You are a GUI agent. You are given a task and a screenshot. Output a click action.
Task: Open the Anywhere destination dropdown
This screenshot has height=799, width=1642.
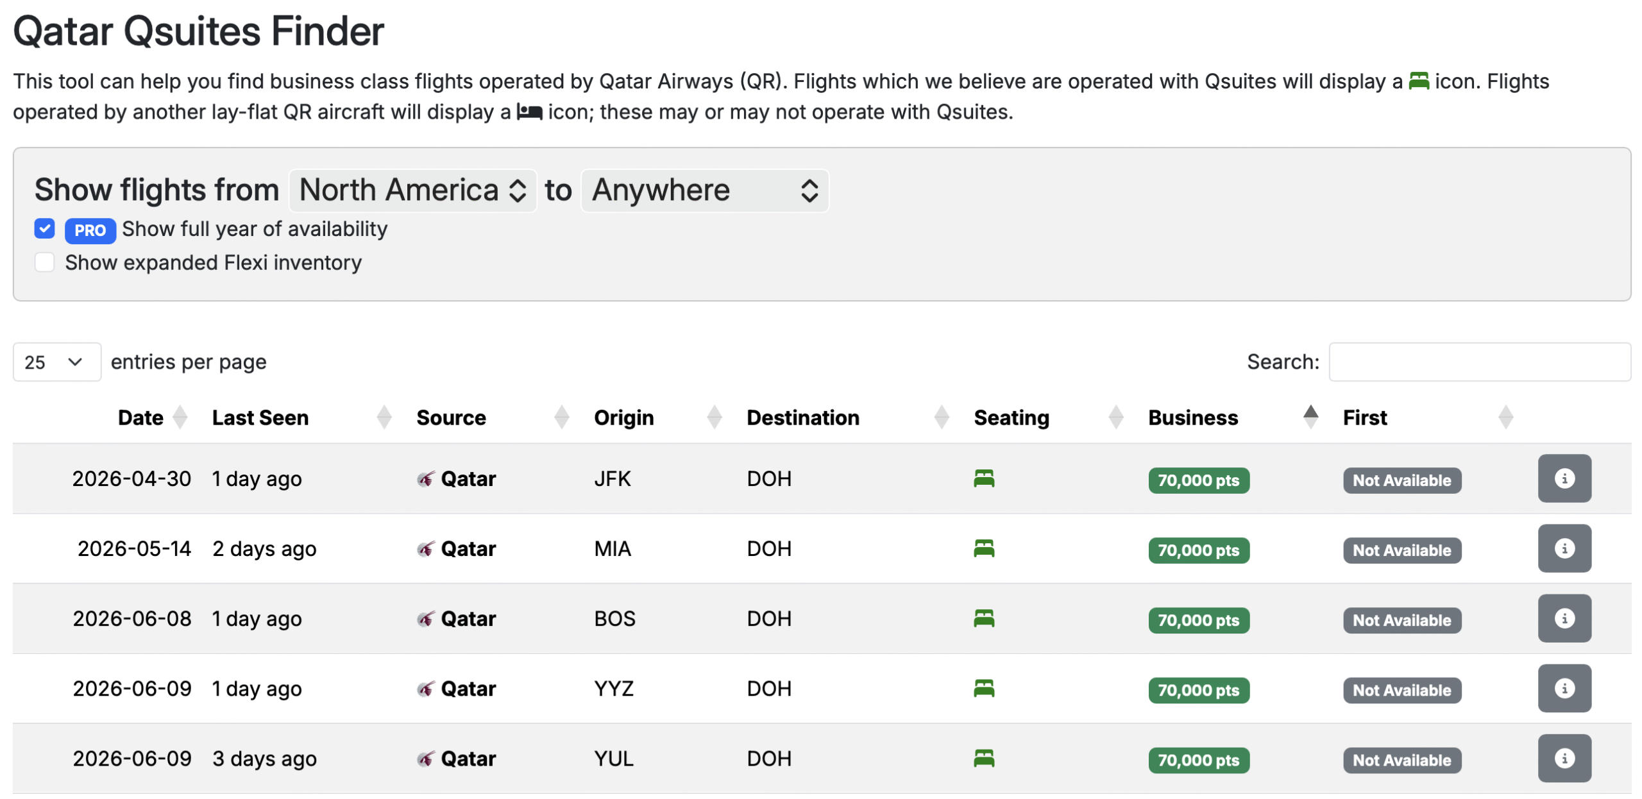coord(704,190)
